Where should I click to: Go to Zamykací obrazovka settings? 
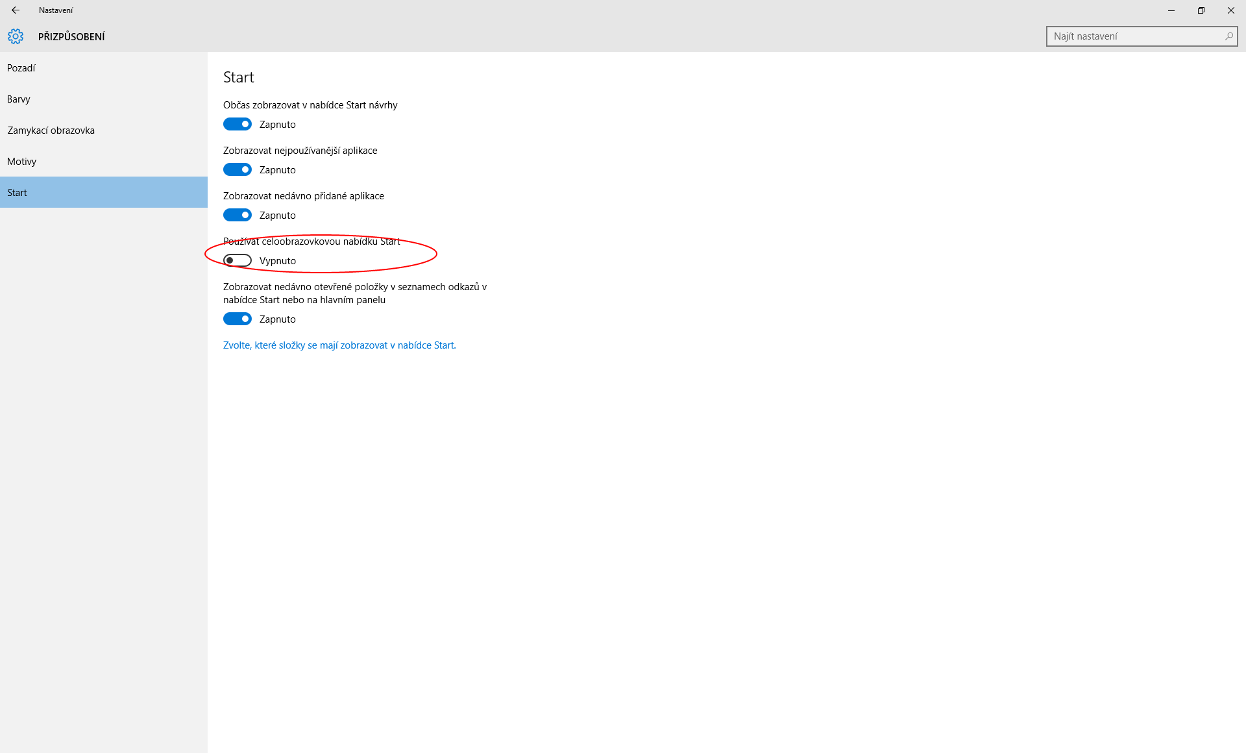coord(51,130)
